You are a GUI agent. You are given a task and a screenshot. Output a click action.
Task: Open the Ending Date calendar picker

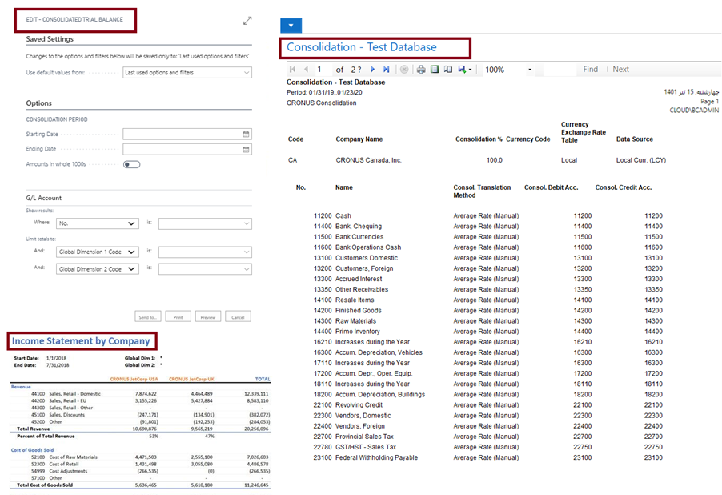tap(246, 149)
